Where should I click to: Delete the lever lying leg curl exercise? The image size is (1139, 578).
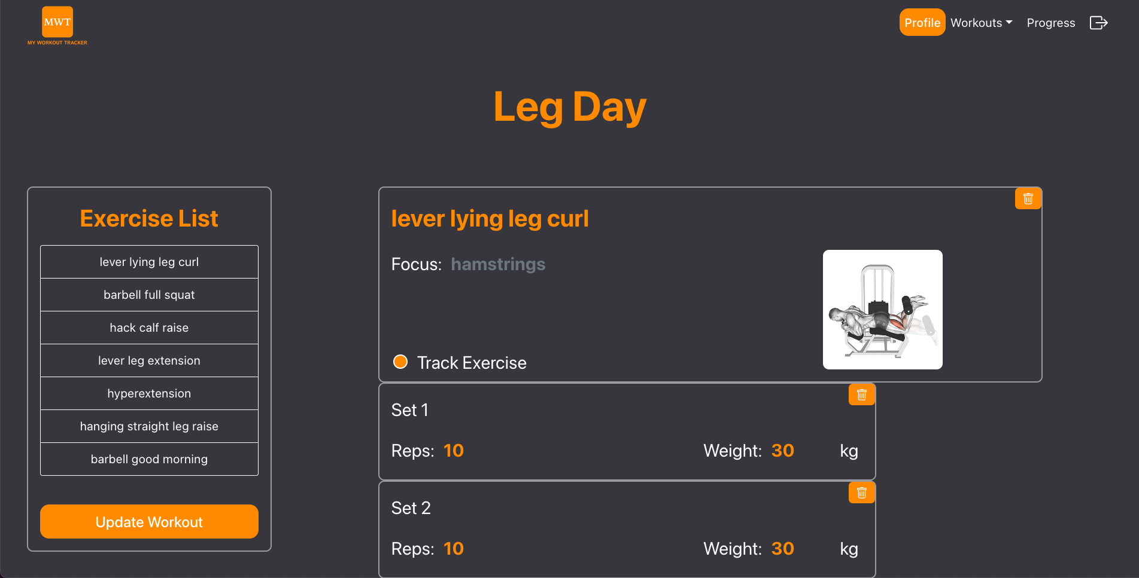point(1028,198)
